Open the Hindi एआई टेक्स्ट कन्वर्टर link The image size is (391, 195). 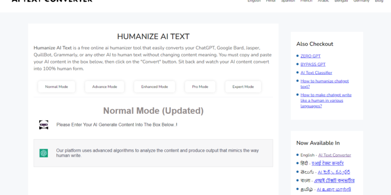tap(328, 163)
